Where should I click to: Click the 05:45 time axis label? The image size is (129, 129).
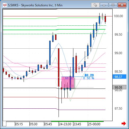pyautogui.click(x=48, y=124)
